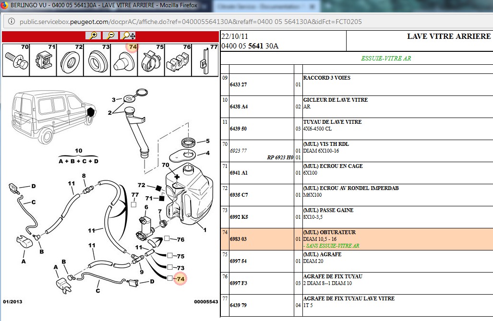This screenshot has width=493, height=321.
Task: Click the zoom in magnifier icon
Action: pyautogui.click(x=93, y=36)
